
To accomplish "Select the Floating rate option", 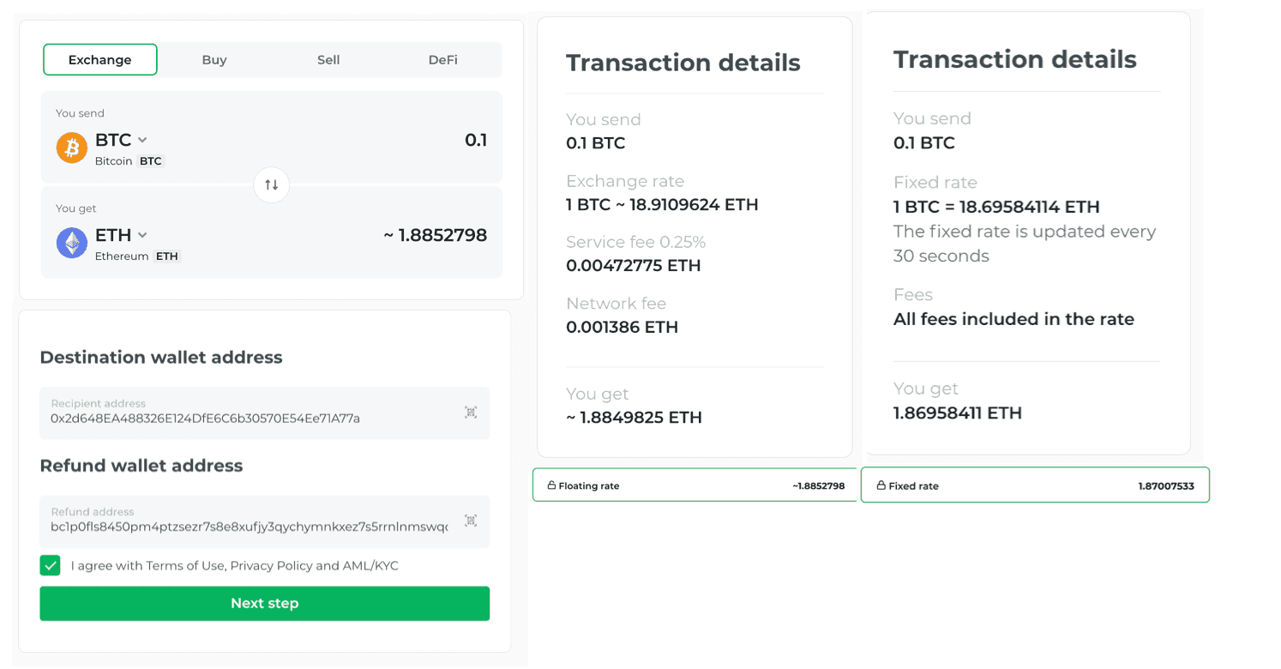I will click(x=695, y=485).
